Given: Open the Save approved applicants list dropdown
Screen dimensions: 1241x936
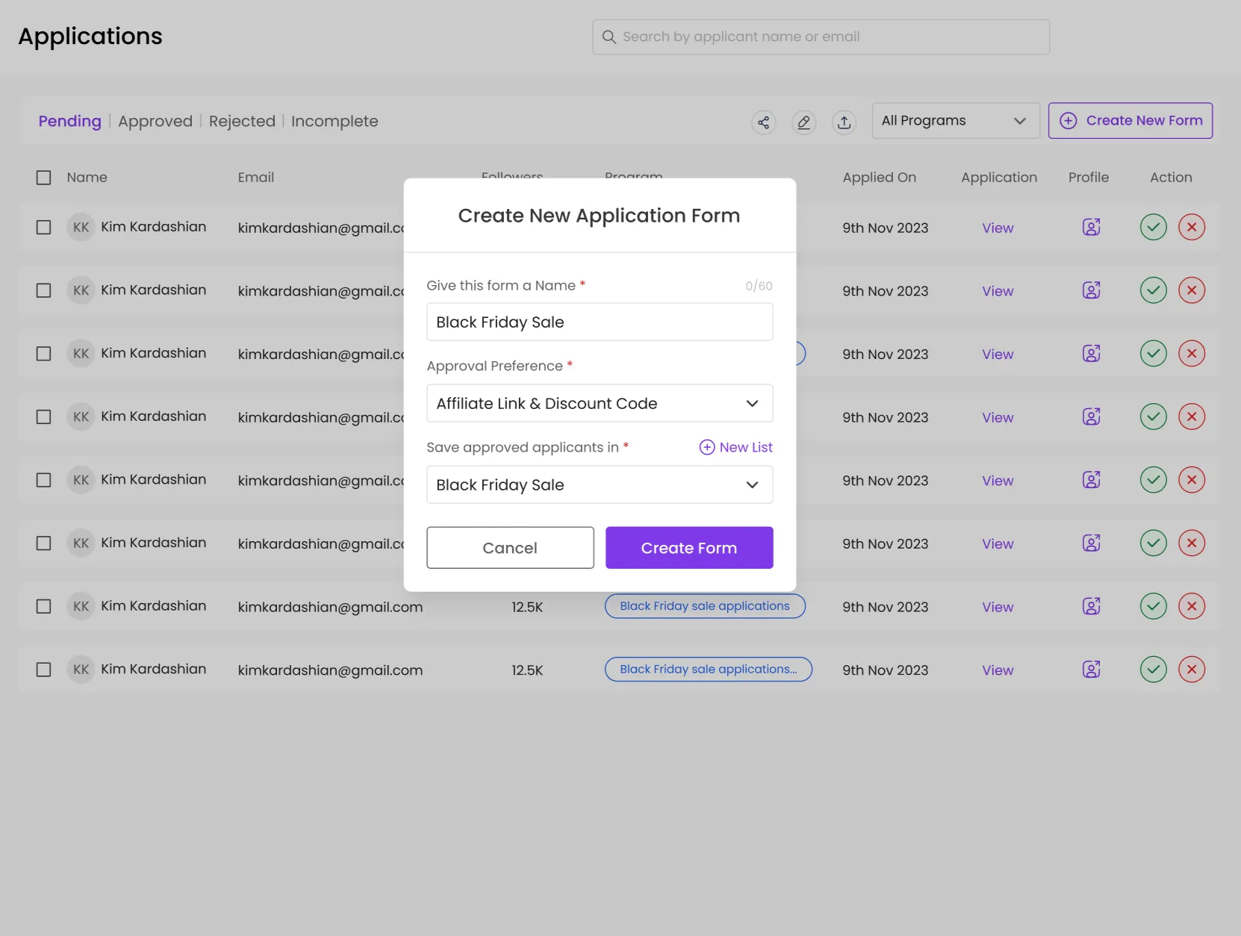Looking at the screenshot, I should point(599,485).
